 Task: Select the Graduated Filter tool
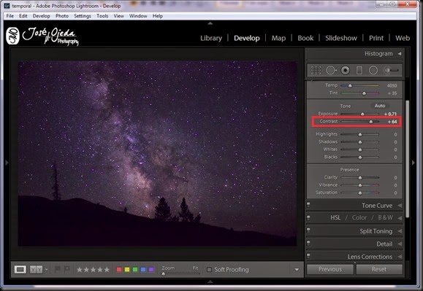pos(359,70)
